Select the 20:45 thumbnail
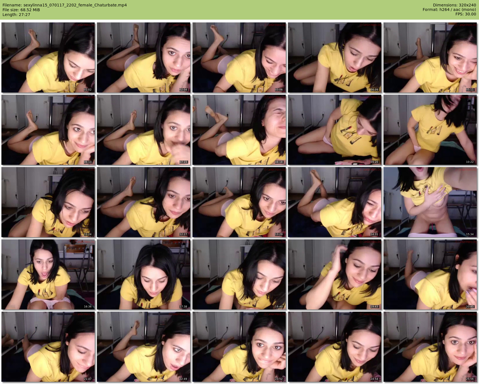Image resolution: width=479 pixels, height=384 pixels. (430, 274)
